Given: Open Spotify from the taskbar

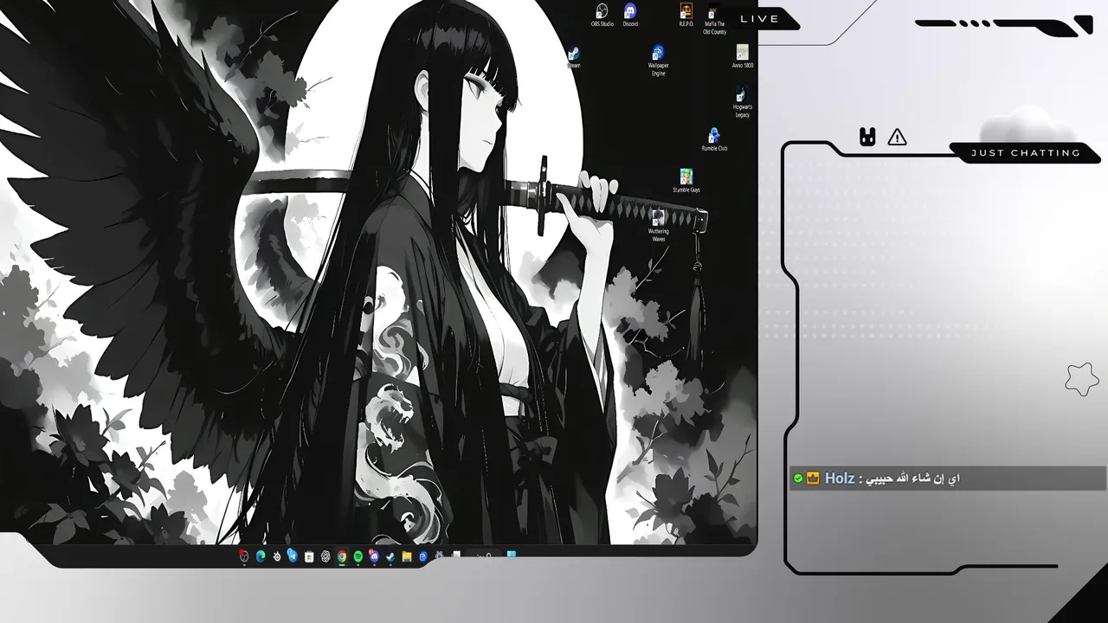Looking at the screenshot, I should (358, 556).
